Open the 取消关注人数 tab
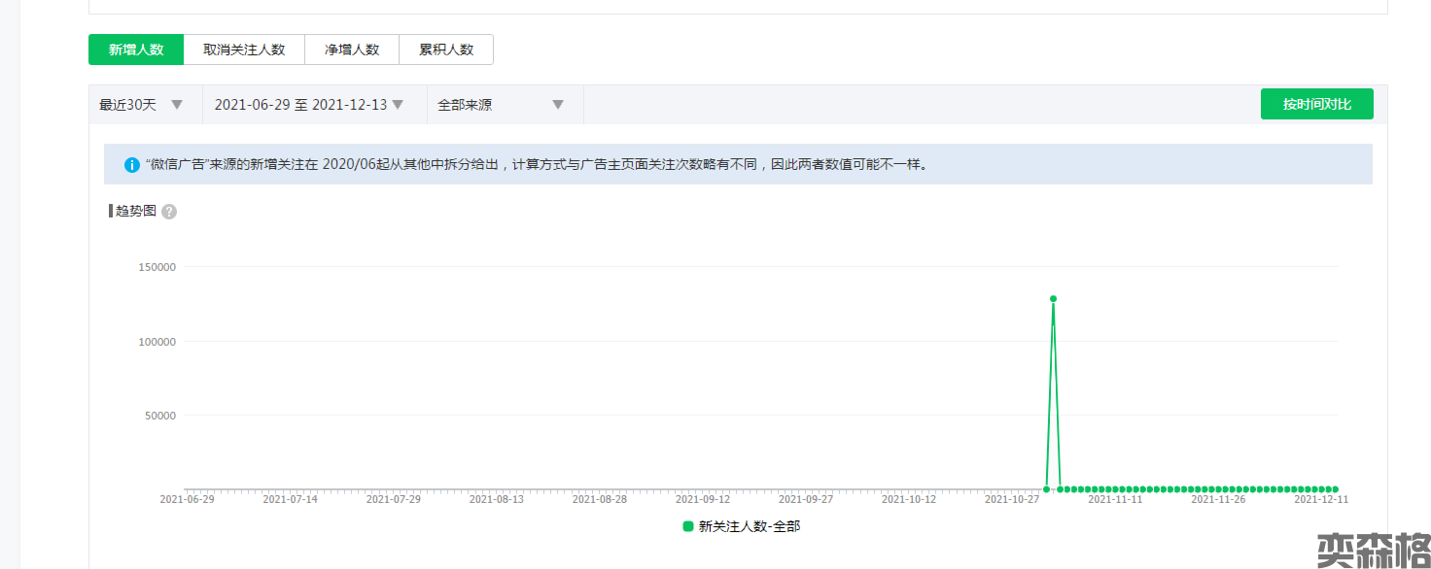Screen dimensions: 1431x569 pos(244,50)
